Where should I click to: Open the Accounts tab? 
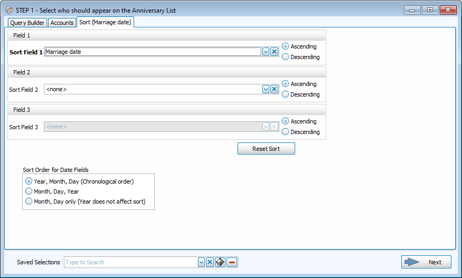(62, 23)
